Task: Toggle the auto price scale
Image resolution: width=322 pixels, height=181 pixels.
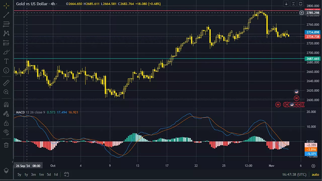Action: point(315,174)
